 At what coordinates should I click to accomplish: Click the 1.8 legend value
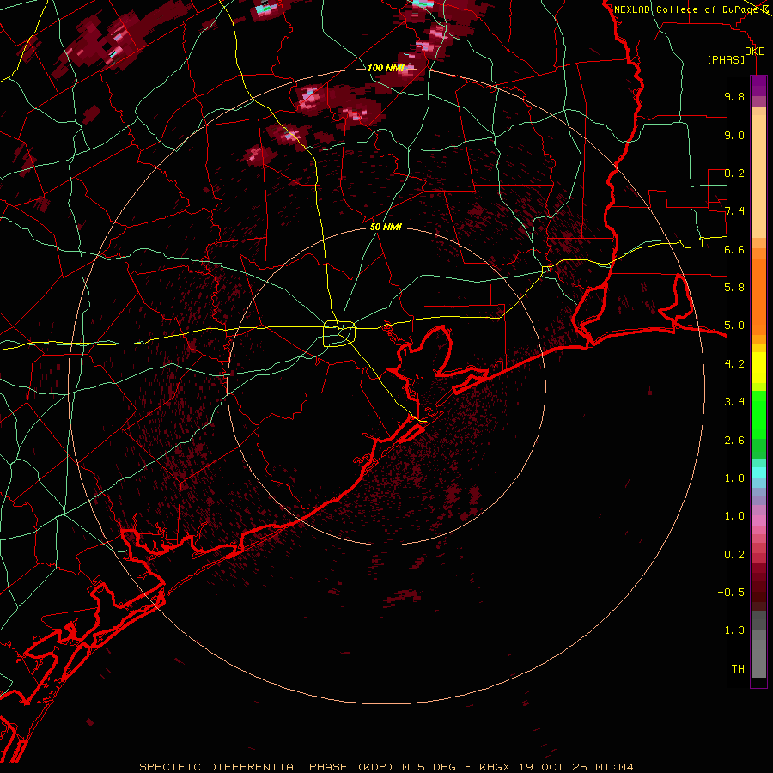[x=734, y=478]
